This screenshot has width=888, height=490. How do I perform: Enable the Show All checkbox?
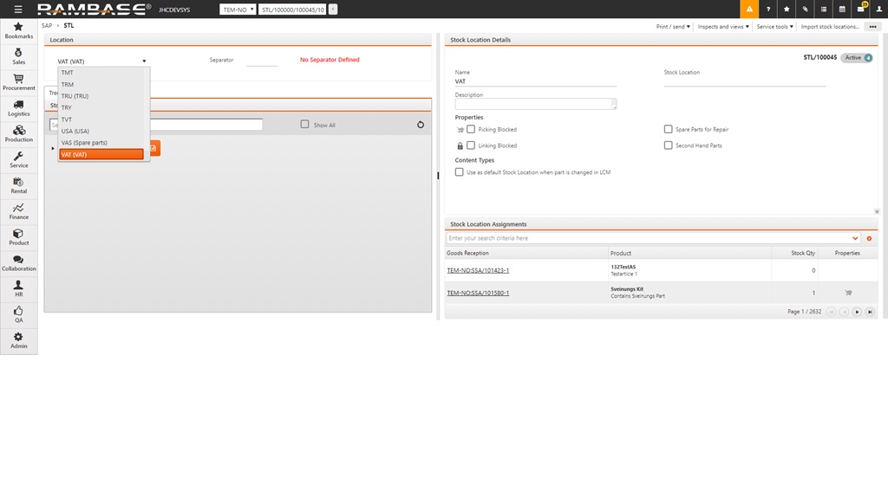[x=304, y=125]
